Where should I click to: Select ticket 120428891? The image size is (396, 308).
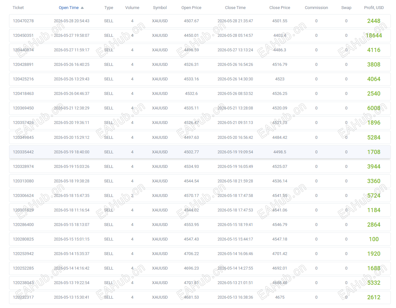tap(23, 65)
